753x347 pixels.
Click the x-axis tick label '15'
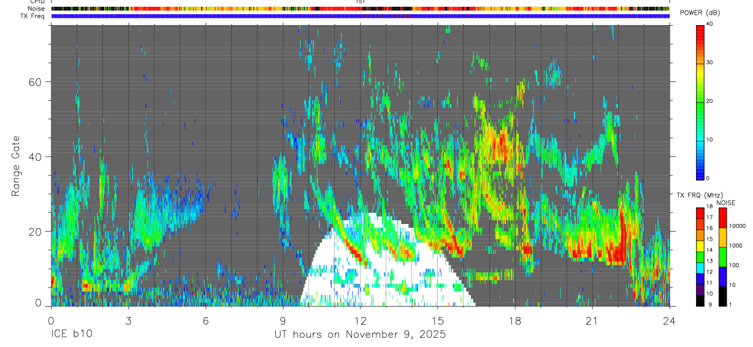pos(438,320)
